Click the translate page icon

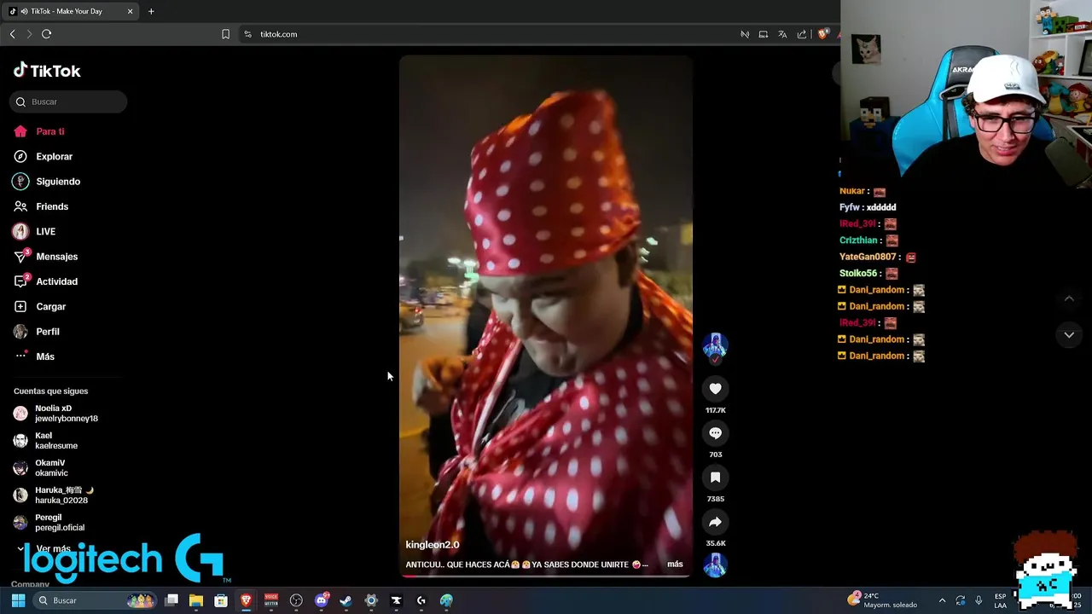[x=782, y=34]
